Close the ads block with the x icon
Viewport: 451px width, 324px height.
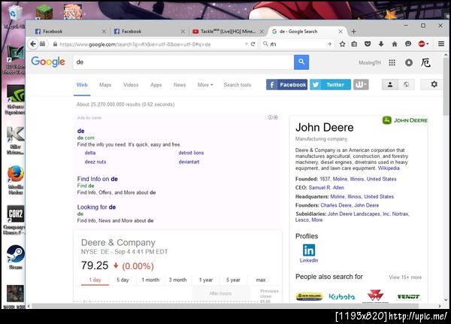(276, 117)
